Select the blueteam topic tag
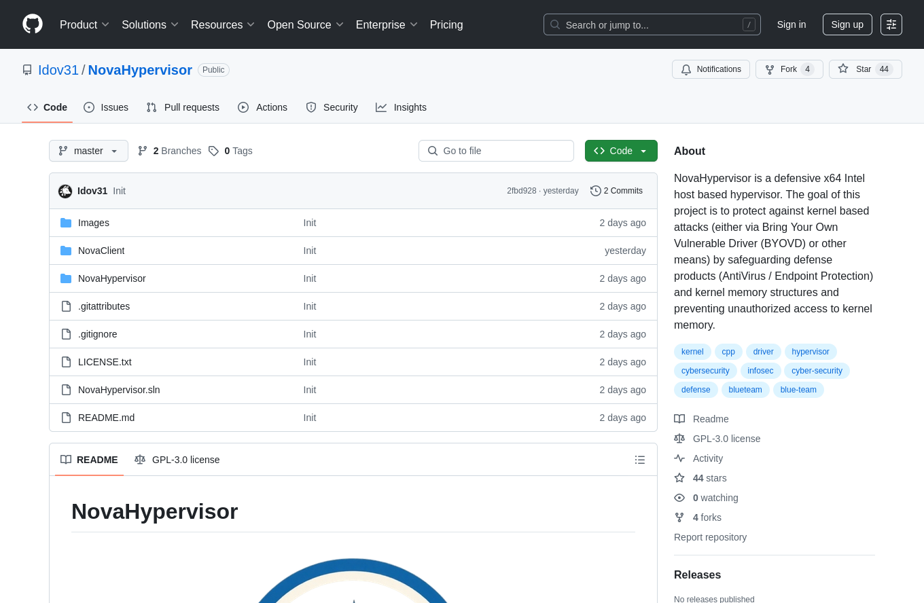 [745, 390]
